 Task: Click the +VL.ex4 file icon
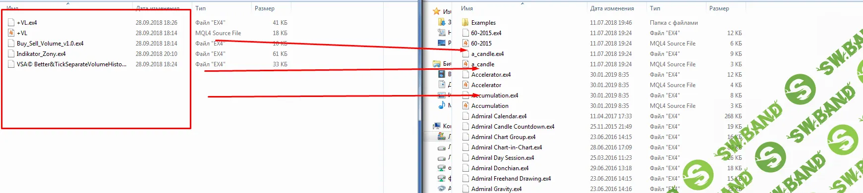11,22
